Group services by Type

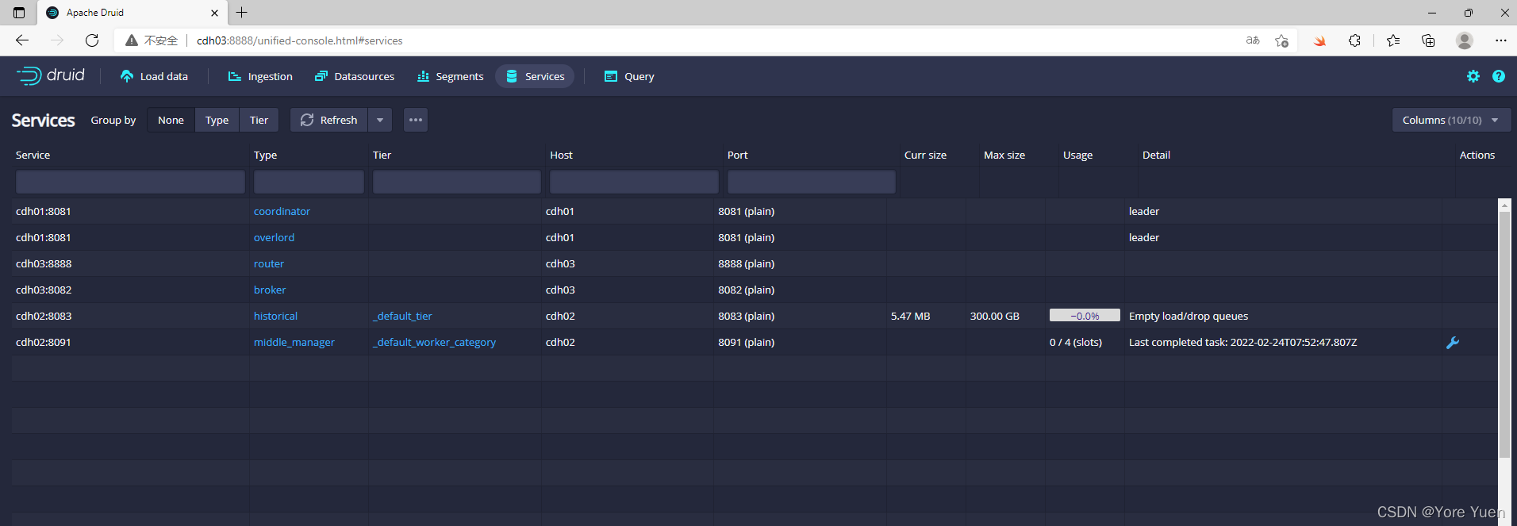coord(217,120)
